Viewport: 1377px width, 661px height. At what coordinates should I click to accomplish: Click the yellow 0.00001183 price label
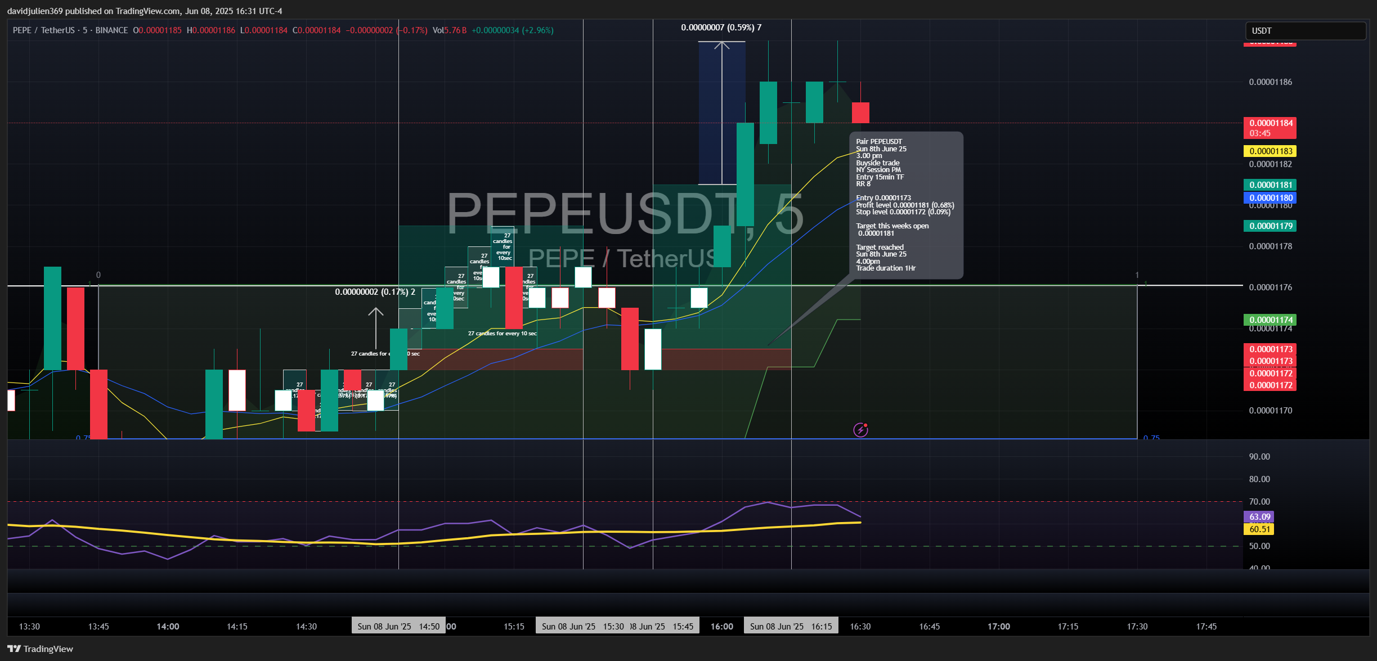pyautogui.click(x=1270, y=151)
